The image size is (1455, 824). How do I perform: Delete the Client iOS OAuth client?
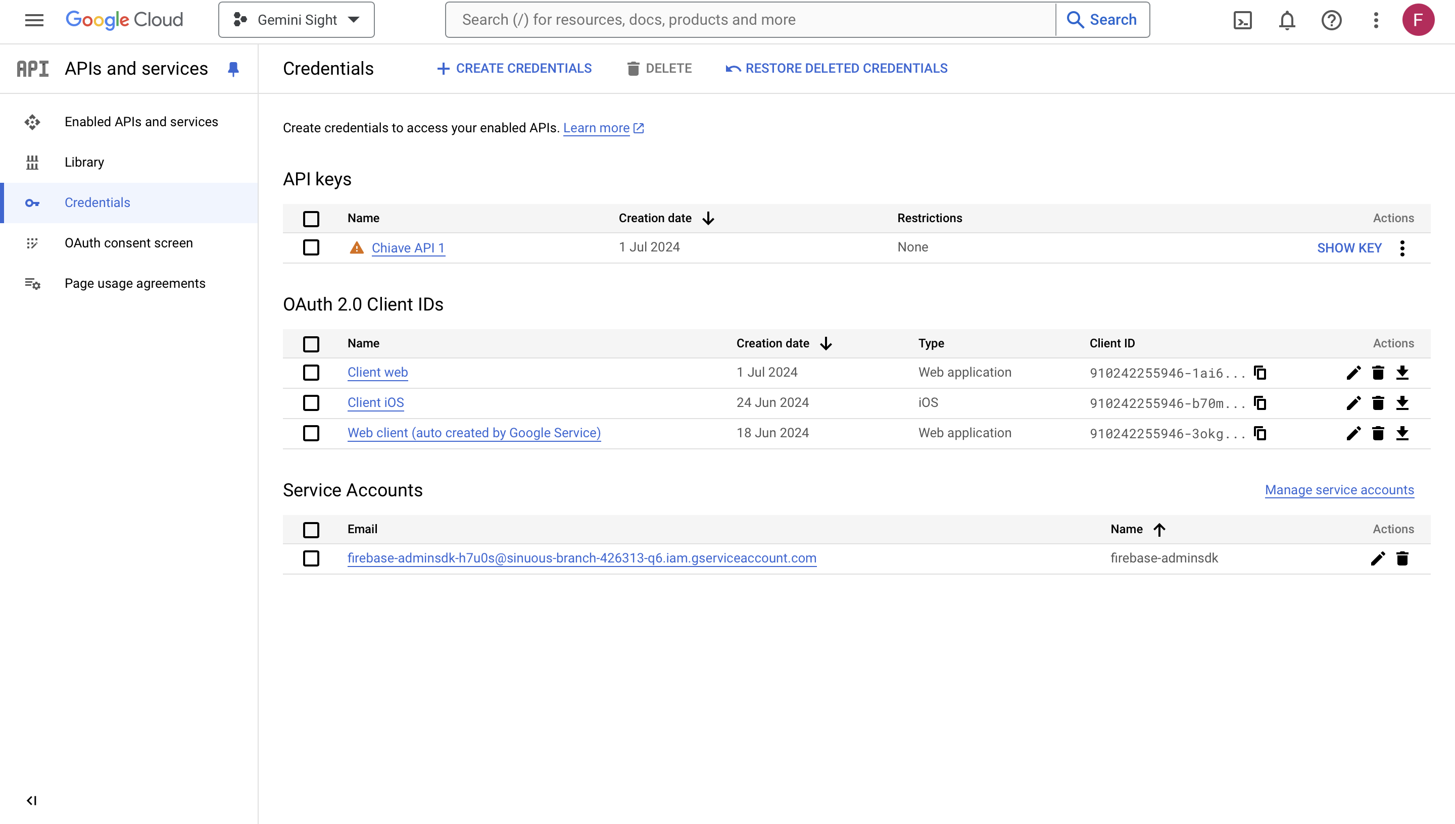pos(1378,403)
